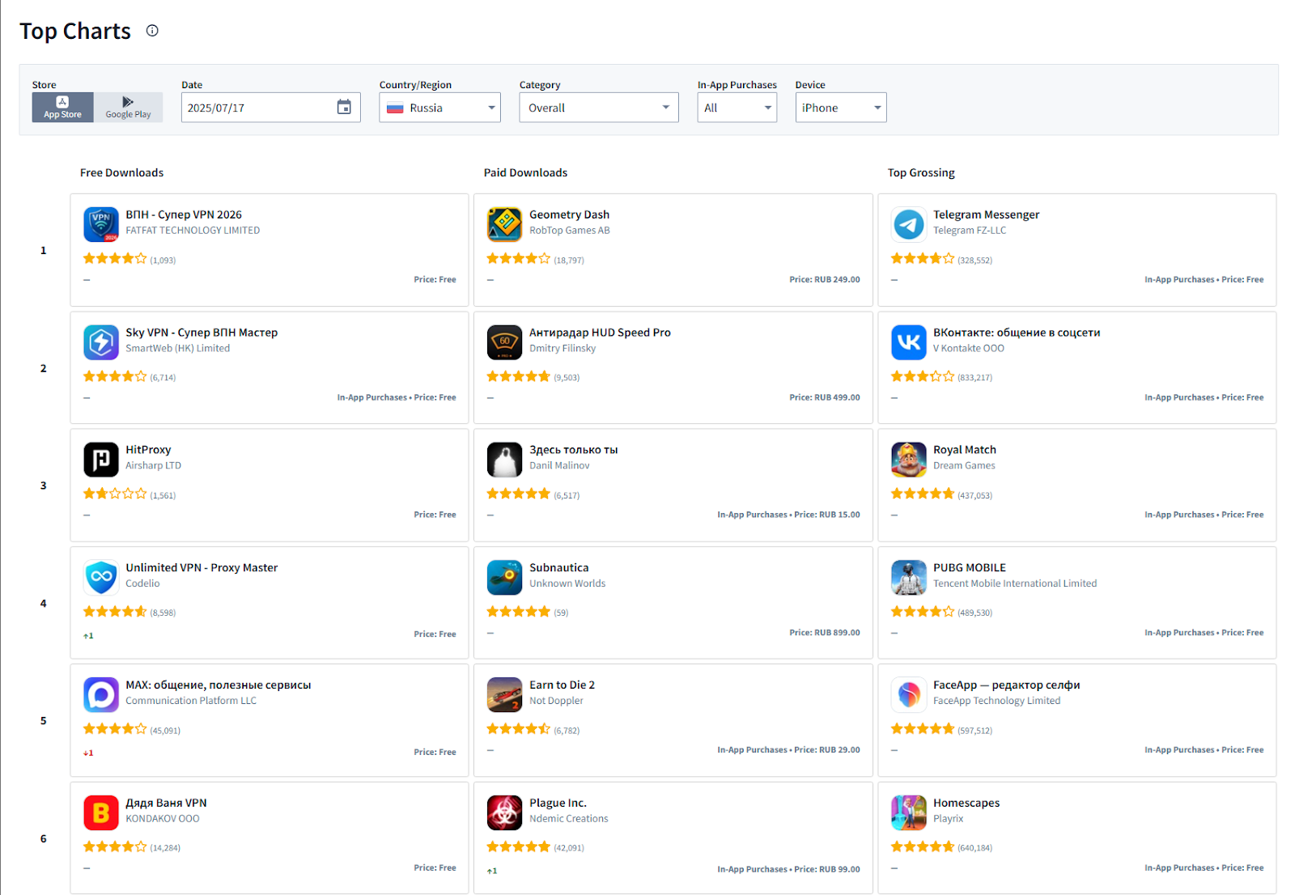Click the Royal Match app icon
1295x895 pixels.
click(x=908, y=460)
